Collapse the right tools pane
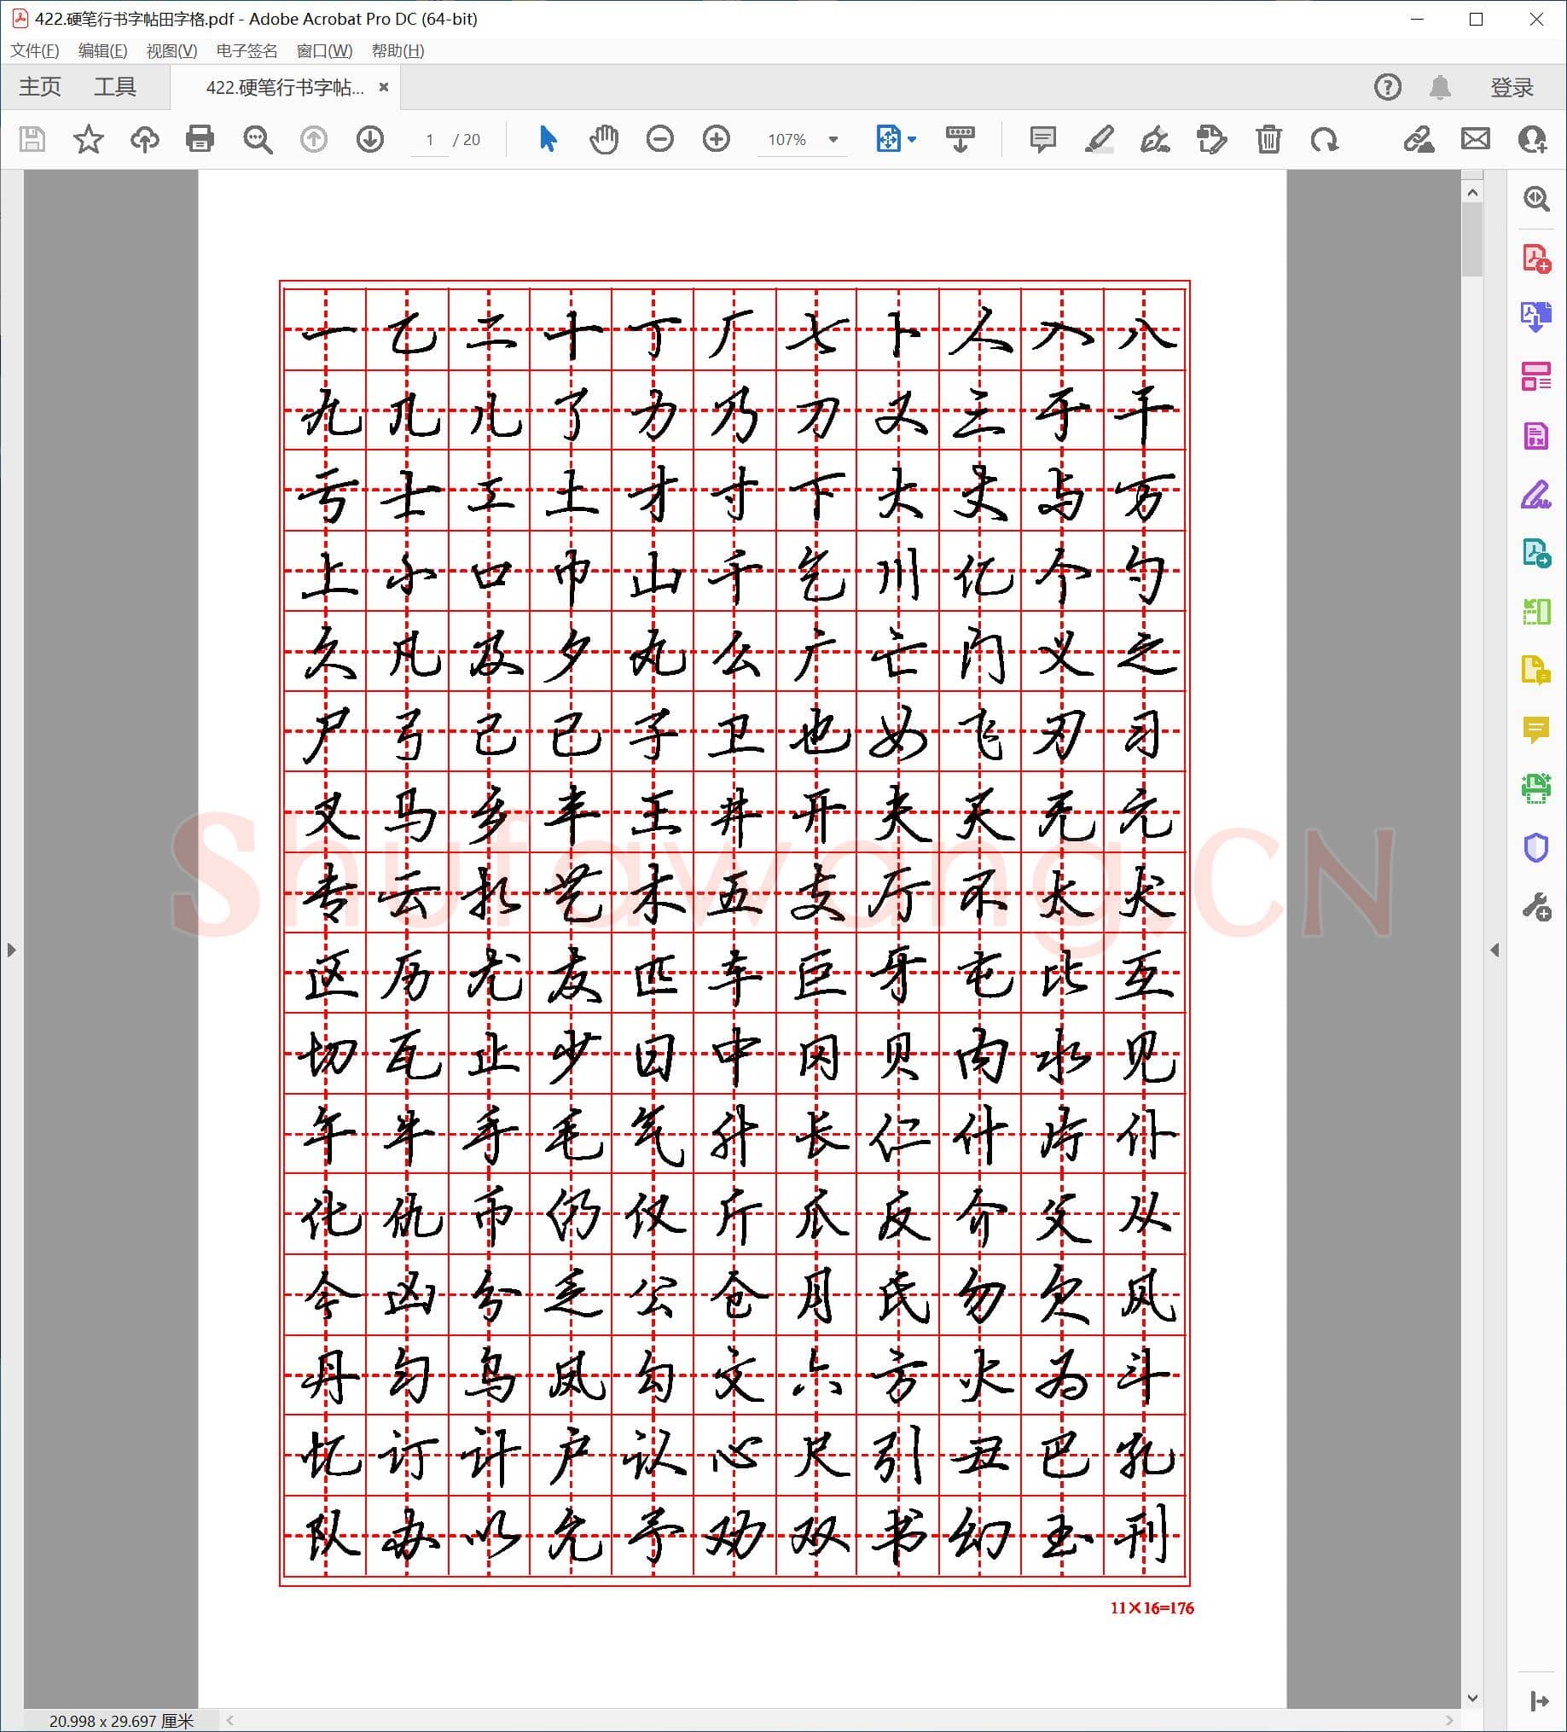 tap(1494, 950)
